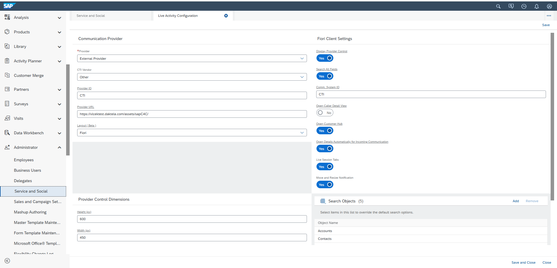The height and width of the screenshot is (268, 557).
Task: Click the clock history icon in header
Action: coord(524,6)
